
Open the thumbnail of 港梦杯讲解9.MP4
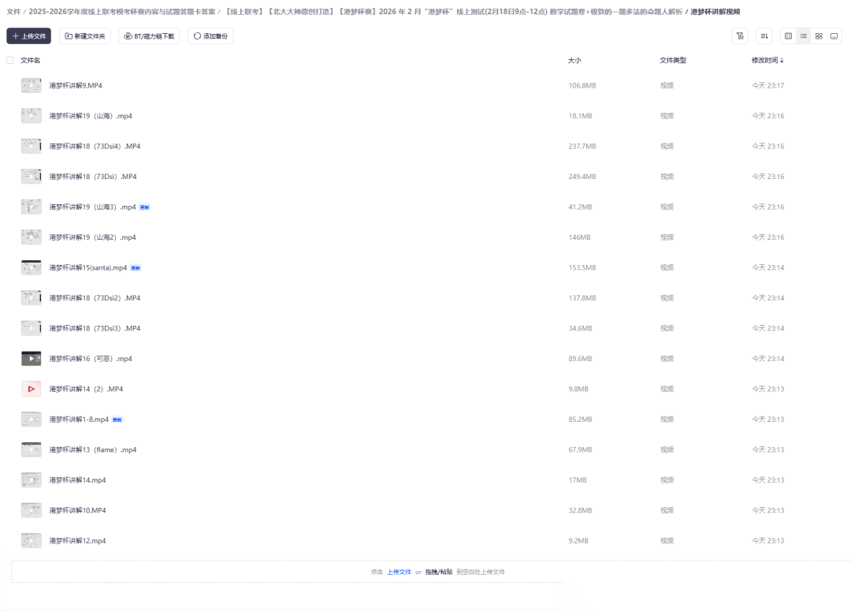[x=32, y=86]
